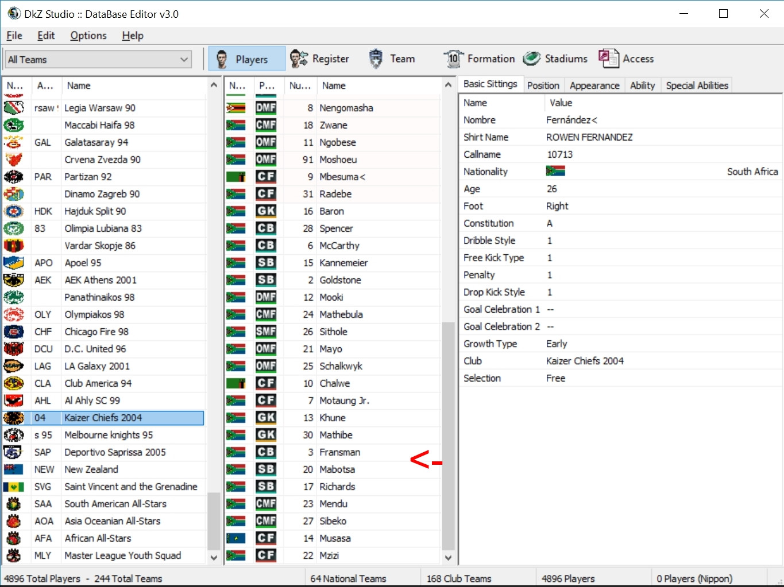Image resolution: width=784 pixels, height=587 pixels.
Task: Click the Chicago Fire 98 crest icon
Action: coord(14,332)
